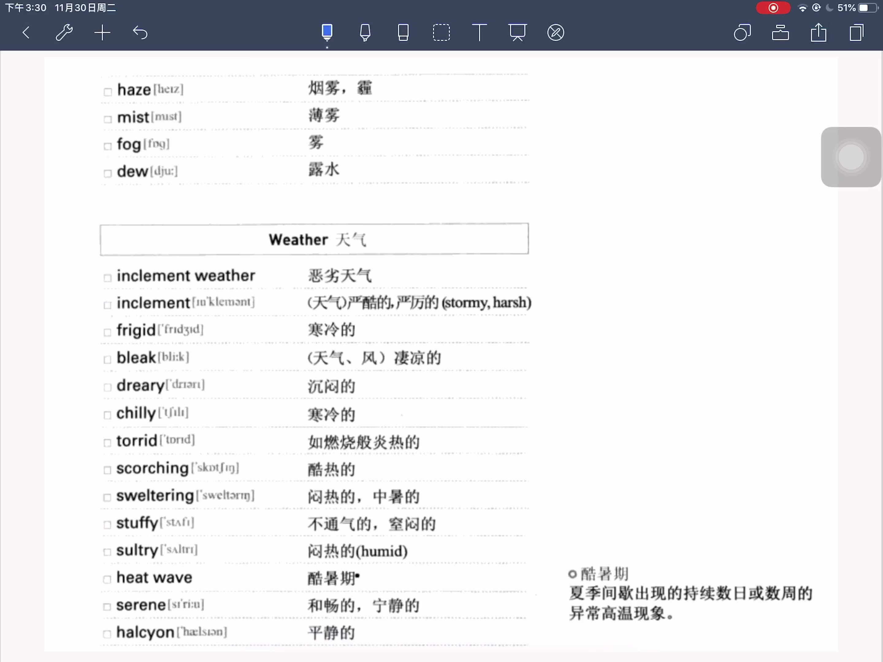Image resolution: width=883 pixels, height=662 pixels.
Task: Open the shapes overlap icon
Action: pyautogui.click(x=742, y=33)
